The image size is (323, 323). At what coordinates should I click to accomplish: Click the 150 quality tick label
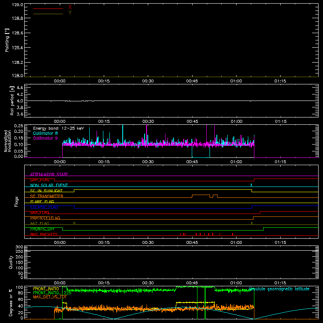click(x=19, y=262)
